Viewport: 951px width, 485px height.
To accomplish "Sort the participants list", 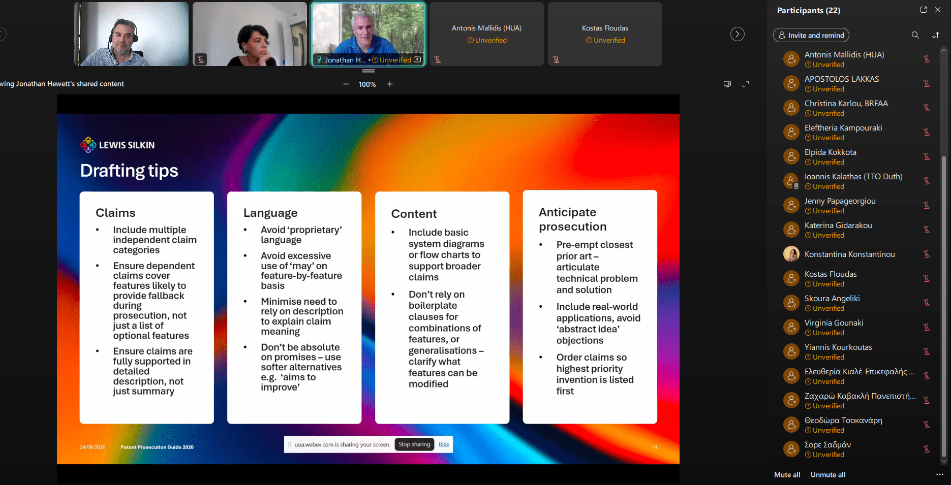I will pyautogui.click(x=936, y=35).
